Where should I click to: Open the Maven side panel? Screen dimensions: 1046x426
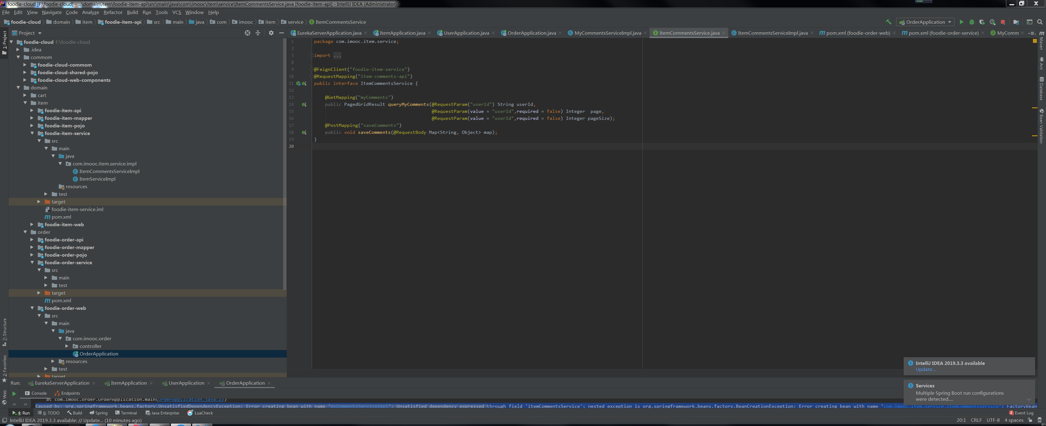click(x=1041, y=40)
